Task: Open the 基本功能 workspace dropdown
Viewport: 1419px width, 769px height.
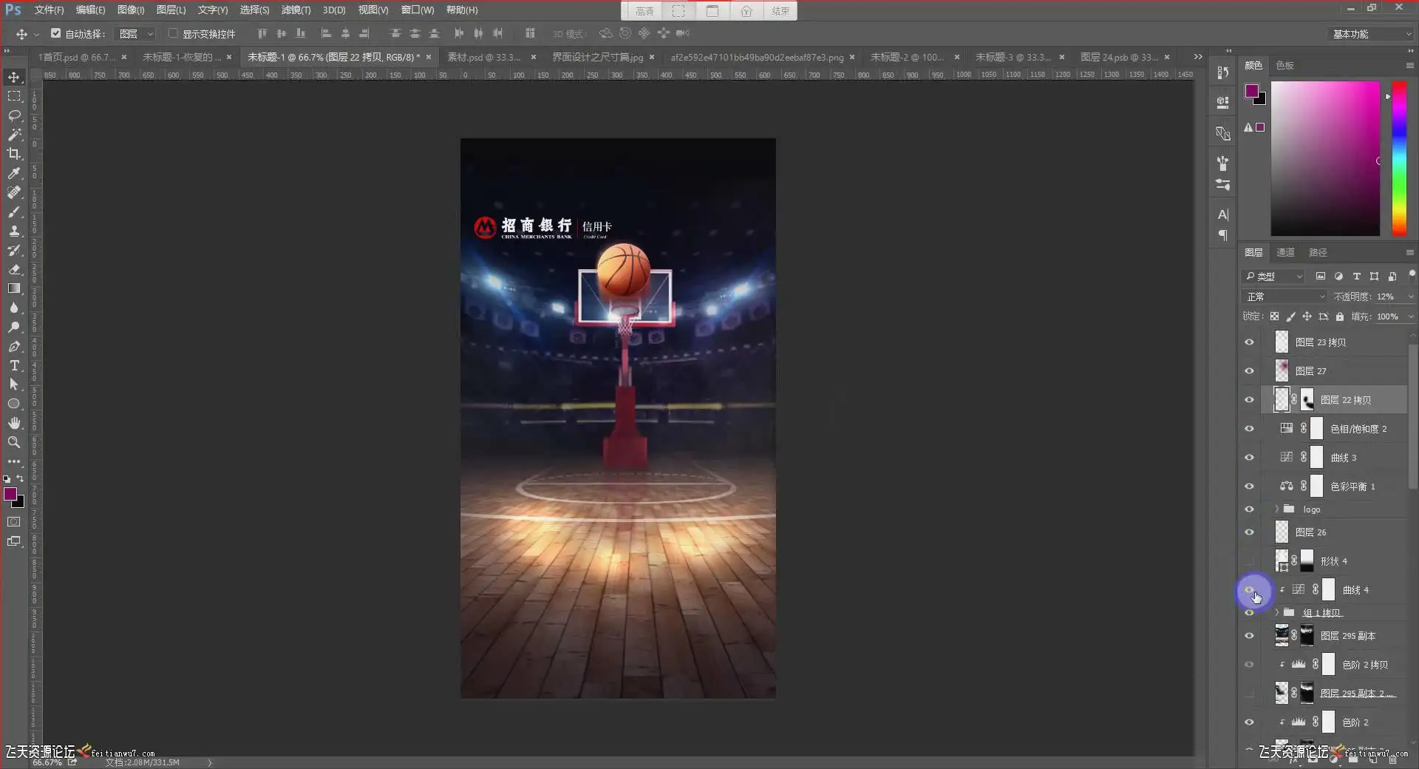Action: click(1371, 34)
